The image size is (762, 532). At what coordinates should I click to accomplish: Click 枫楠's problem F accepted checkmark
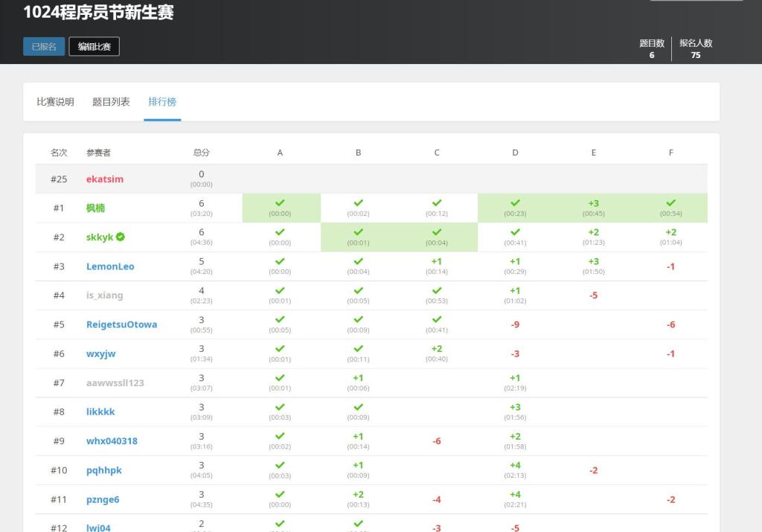coord(671,202)
